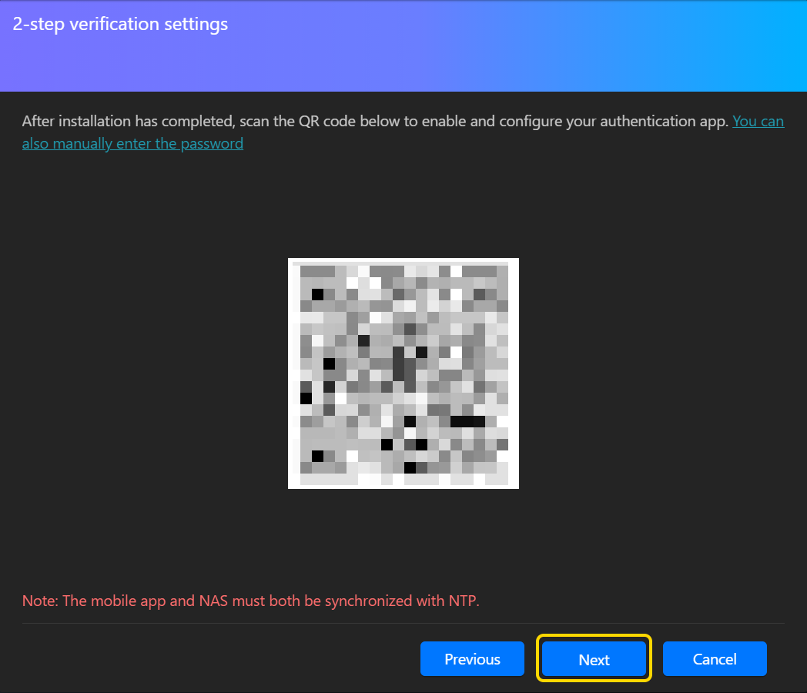Click the 'After installation has completed' instruction text
The image size is (807, 693).
pyautogui.click(x=375, y=122)
